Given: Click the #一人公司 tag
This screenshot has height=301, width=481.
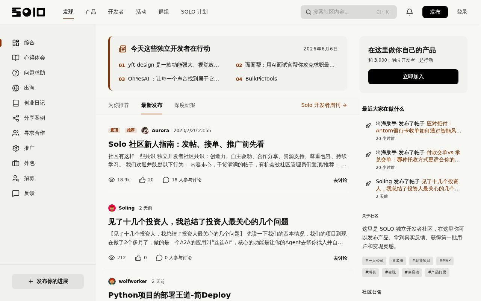Looking at the screenshot, I should tap(374, 261).
